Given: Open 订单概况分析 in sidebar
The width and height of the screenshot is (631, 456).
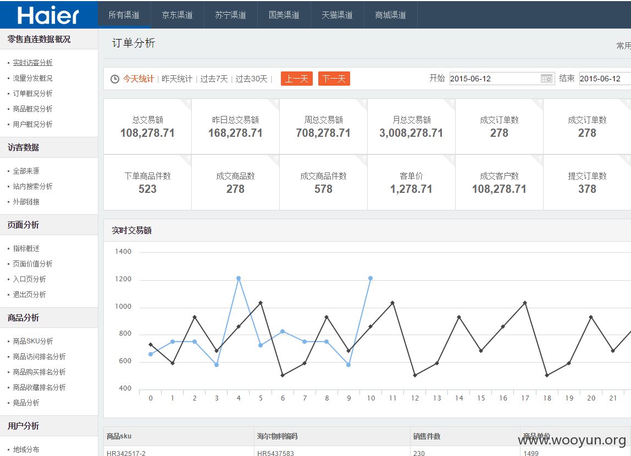Looking at the screenshot, I should [32, 93].
